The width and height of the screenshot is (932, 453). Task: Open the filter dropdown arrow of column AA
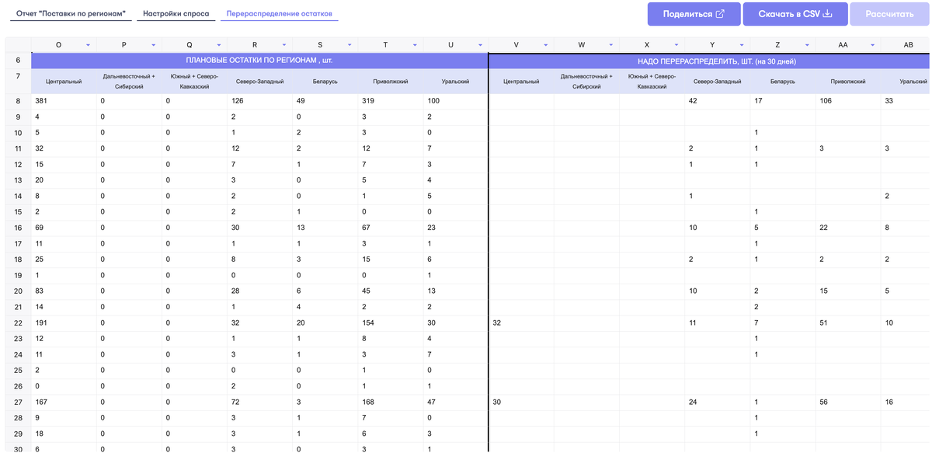(x=871, y=46)
